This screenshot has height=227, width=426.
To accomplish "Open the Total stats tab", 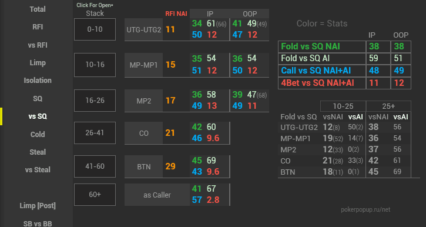I will coord(38,9).
